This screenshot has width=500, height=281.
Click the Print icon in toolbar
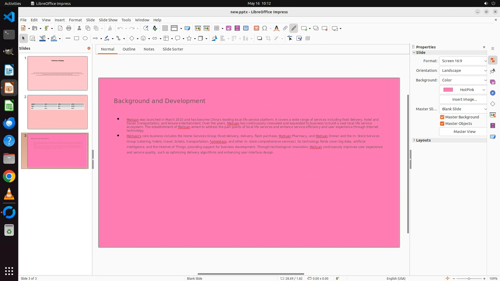pyautogui.click(x=69, y=28)
